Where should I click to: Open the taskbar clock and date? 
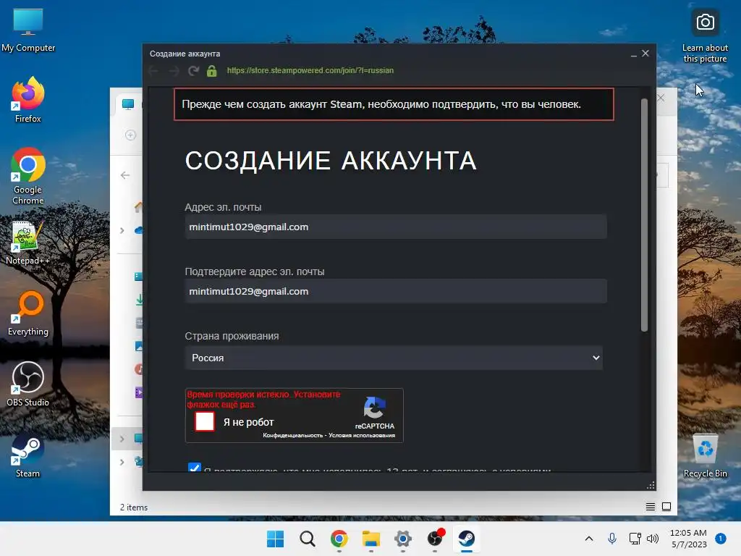click(x=688, y=539)
